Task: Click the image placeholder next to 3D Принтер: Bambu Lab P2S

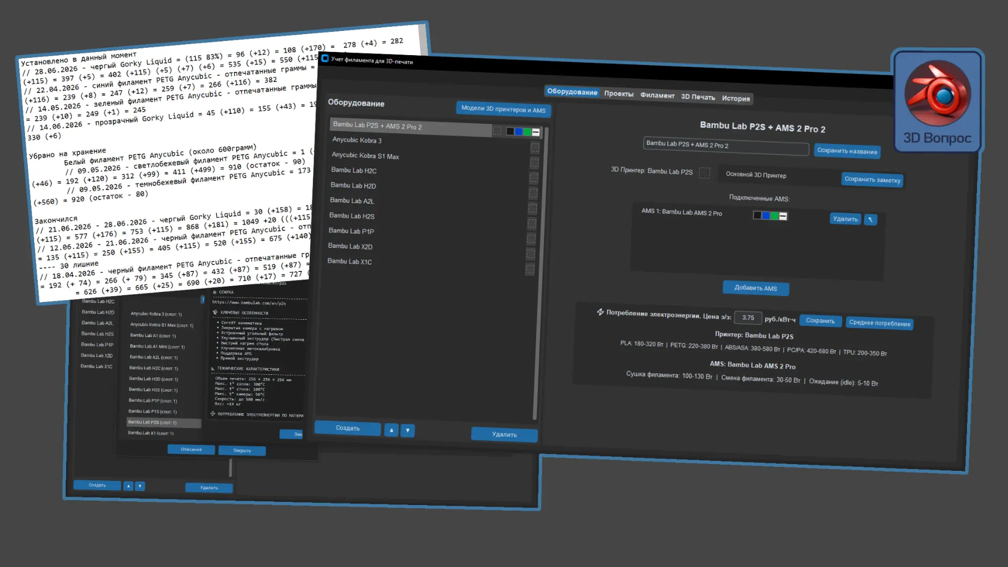Action: coord(705,173)
